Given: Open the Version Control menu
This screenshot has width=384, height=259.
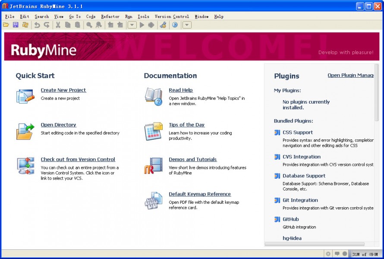Looking at the screenshot, I should click(x=172, y=16).
